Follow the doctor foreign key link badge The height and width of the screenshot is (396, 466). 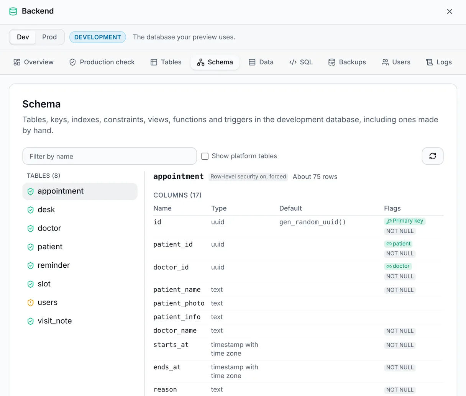click(398, 266)
